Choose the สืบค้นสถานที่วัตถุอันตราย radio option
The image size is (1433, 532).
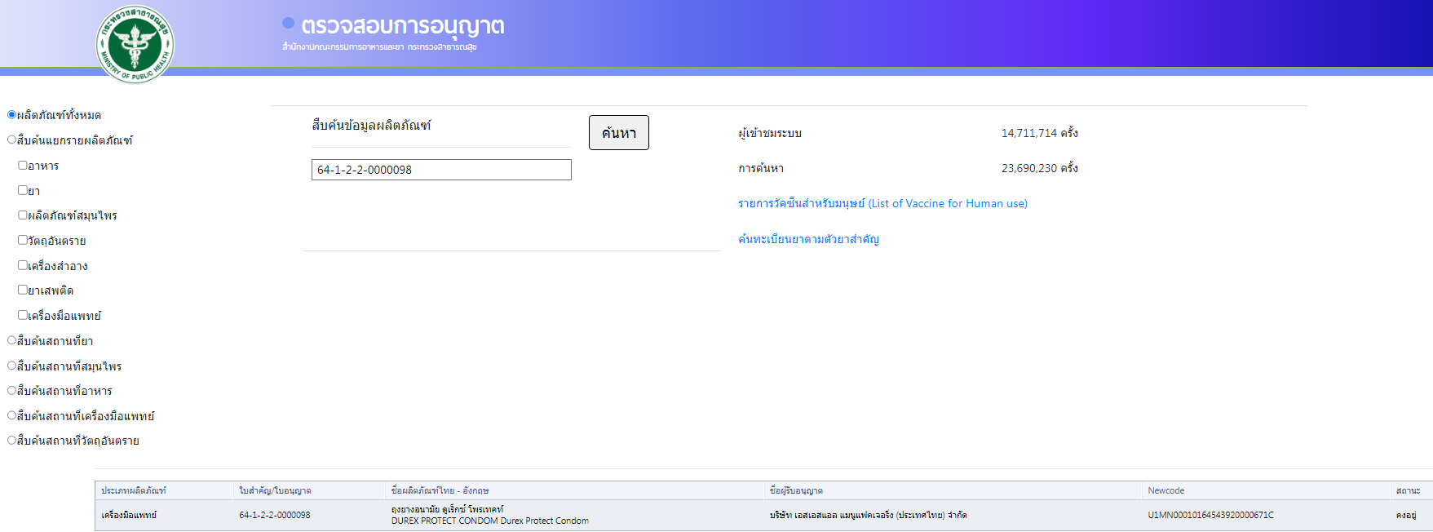tap(12, 441)
